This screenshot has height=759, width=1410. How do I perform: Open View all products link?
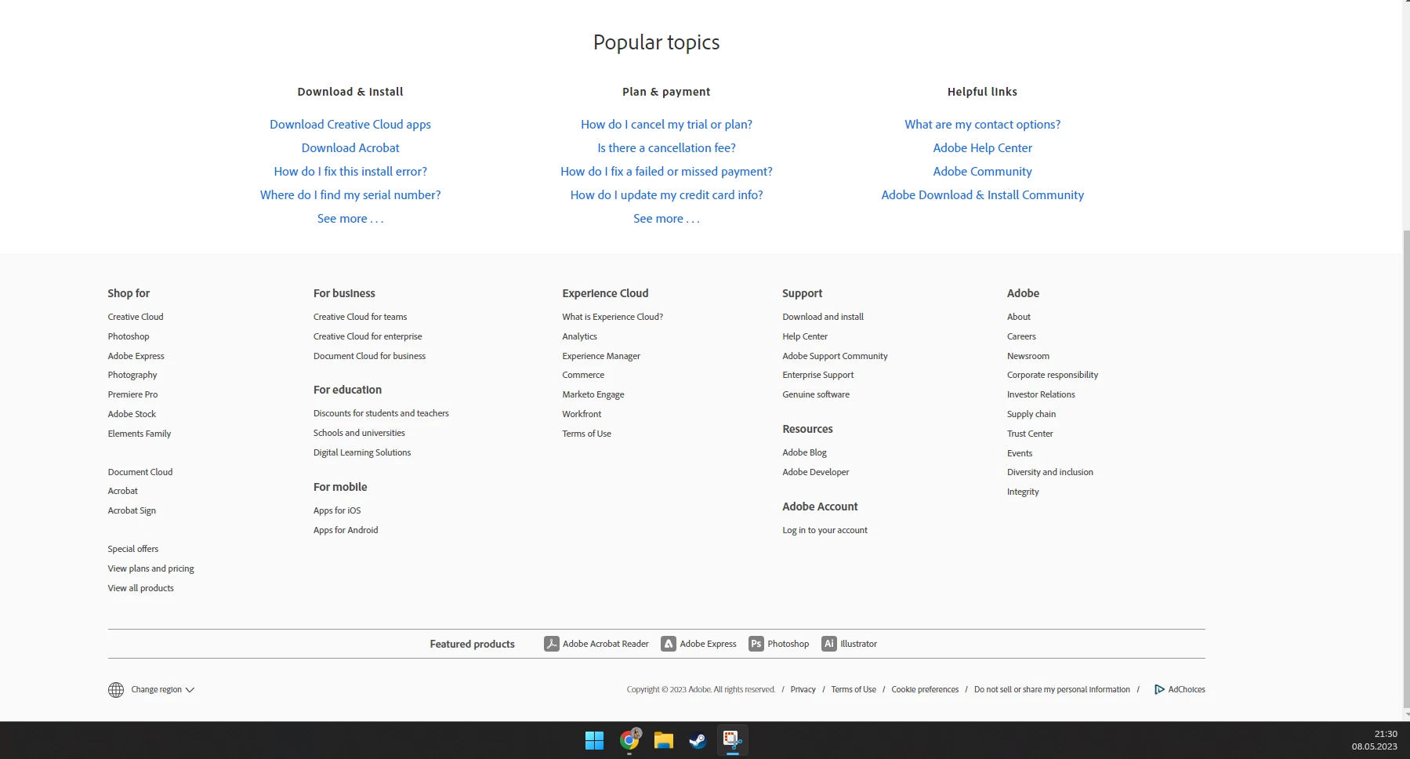141,588
